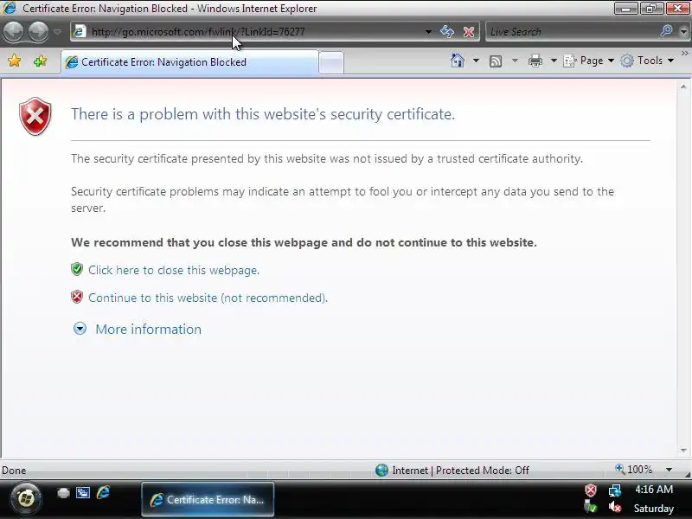Click the 'Click here to close this webpage' link
This screenshot has width=692, height=519.
[x=174, y=270]
